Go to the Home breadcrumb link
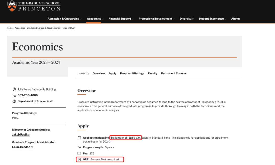Screen dimensions: 275x165 [10, 28]
